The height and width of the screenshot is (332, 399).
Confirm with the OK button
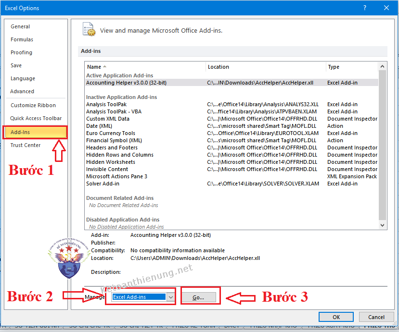336,317
